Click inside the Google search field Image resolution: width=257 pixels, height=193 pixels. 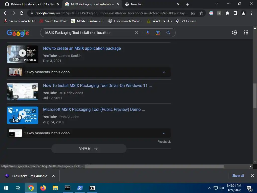click(x=89, y=33)
